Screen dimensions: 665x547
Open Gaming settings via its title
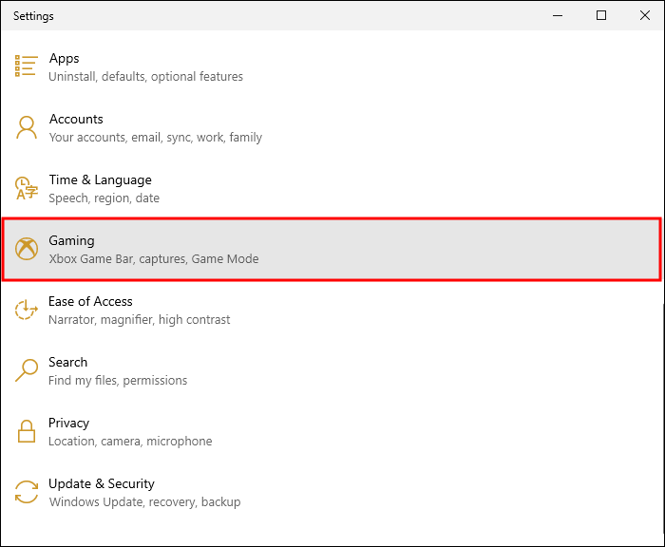pos(71,241)
